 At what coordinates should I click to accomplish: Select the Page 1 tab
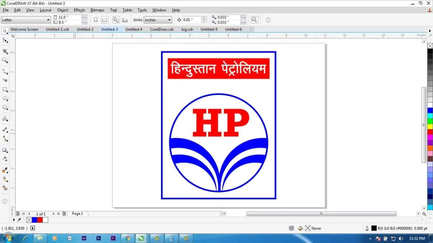[x=77, y=214]
